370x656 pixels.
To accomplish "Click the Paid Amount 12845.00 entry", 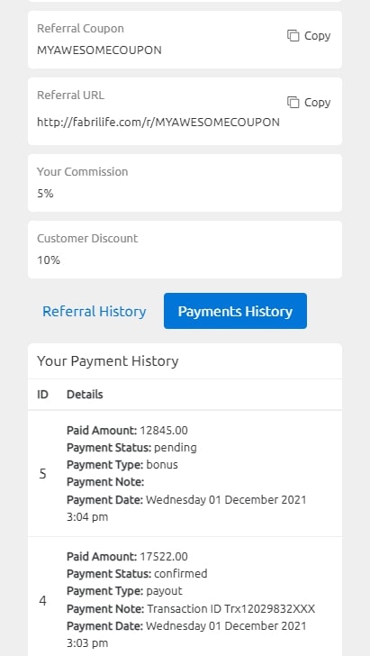I will point(127,430).
